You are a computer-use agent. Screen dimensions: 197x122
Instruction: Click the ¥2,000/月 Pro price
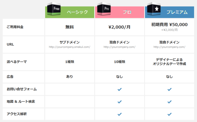pos(120,27)
